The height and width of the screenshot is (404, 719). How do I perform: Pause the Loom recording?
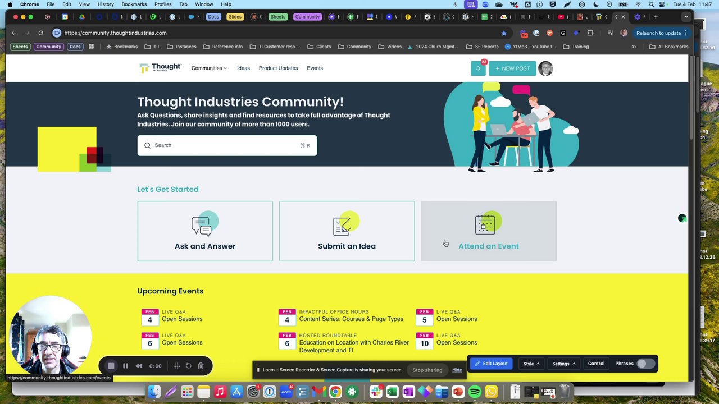pyautogui.click(x=125, y=366)
